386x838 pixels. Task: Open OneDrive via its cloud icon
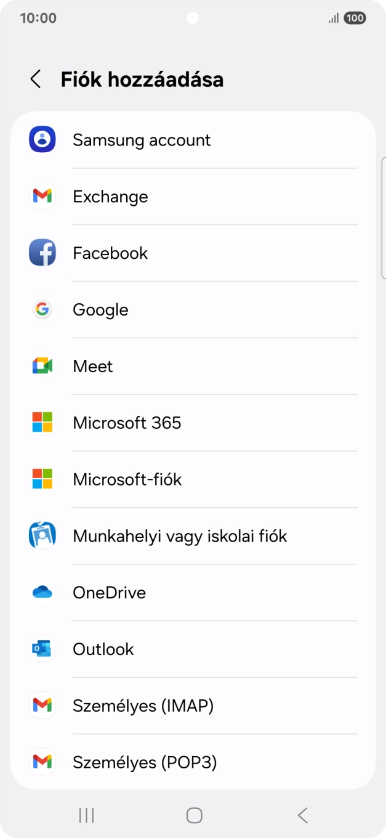point(42,592)
